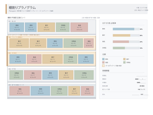Pick the green 日用品 block in the eye-level shelf
Viewport: 153px width, 115px height.
(73, 43)
